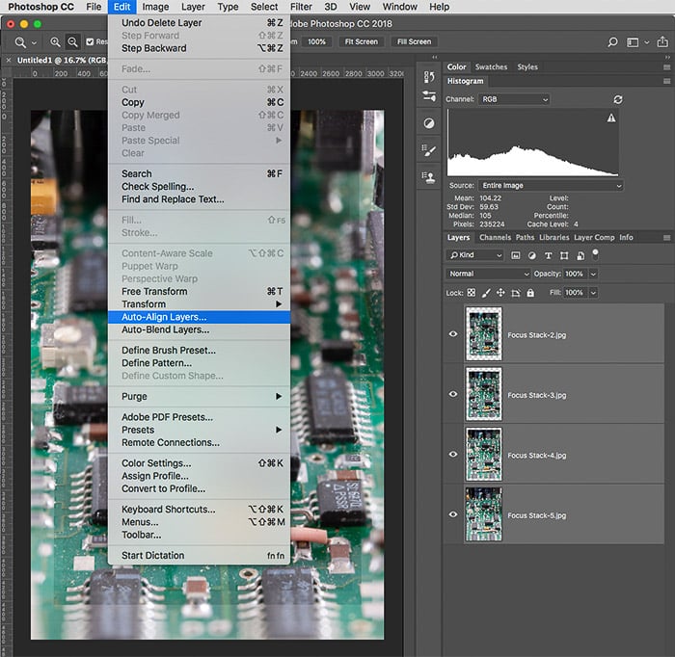Select the Focus Stack-5.jpg layer thumbnail
The height and width of the screenshot is (657, 675).
[x=484, y=514]
